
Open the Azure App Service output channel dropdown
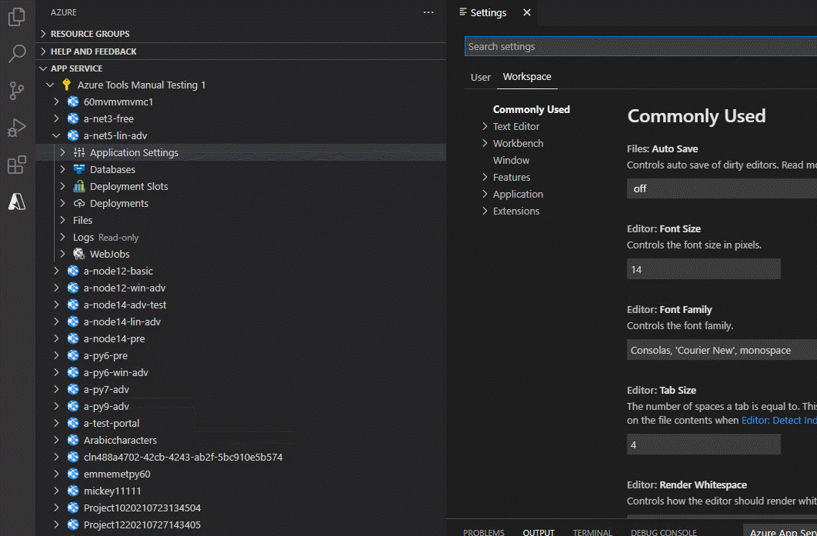(x=780, y=531)
